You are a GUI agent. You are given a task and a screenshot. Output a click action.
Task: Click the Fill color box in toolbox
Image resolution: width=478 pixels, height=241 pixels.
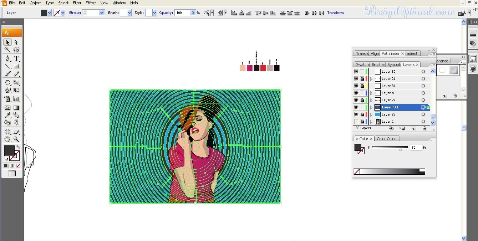pyautogui.click(x=9, y=150)
